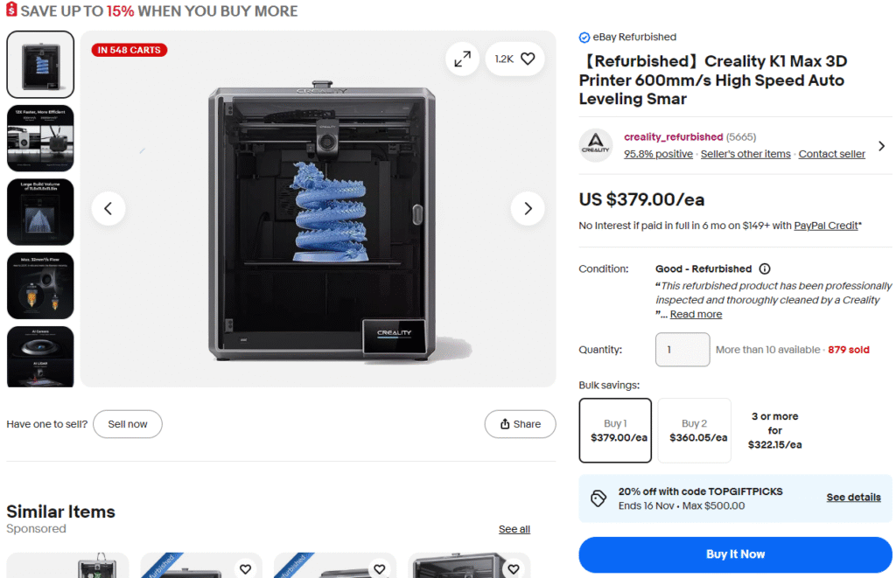This screenshot has width=896, height=578.
Task: Expand the product image to fullscreen
Action: [x=461, y=59]
